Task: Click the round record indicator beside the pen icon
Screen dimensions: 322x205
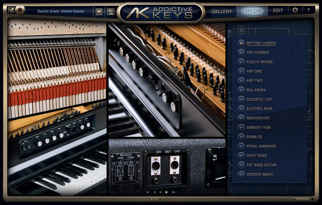Action: [19, 10]
